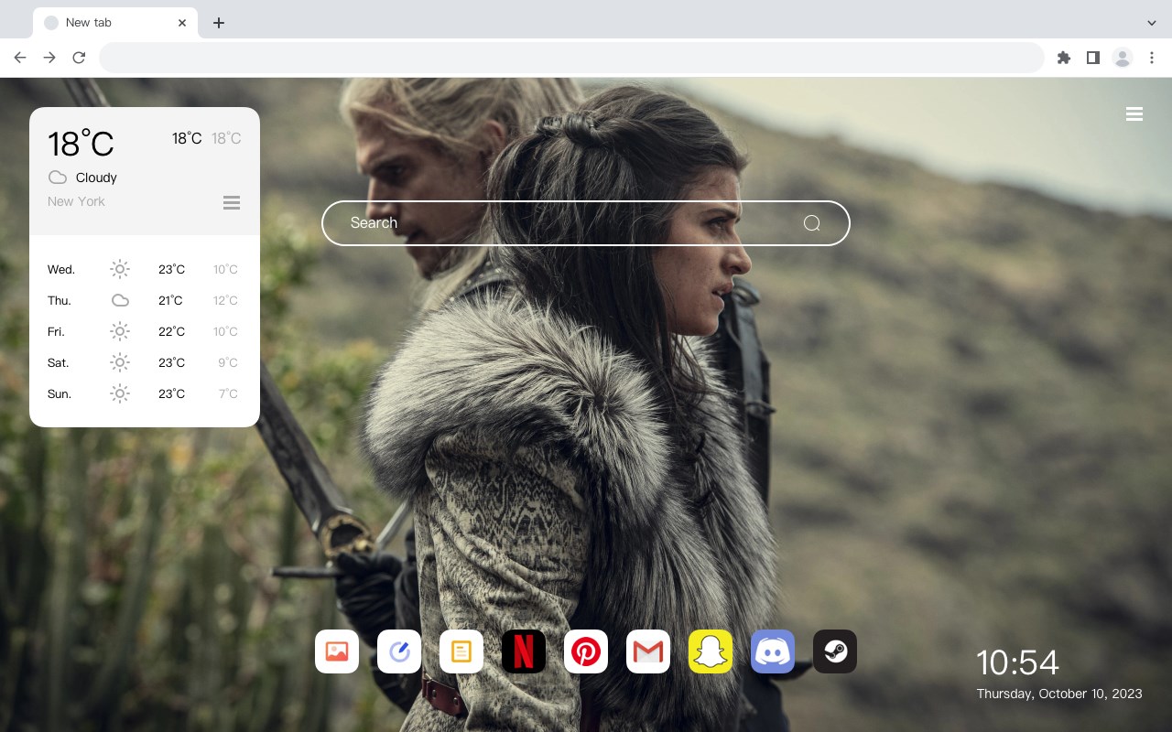This screenshot has width=1172, height=732.
Task: Click the sunny icon in the Fri. row
Action: 120,331
